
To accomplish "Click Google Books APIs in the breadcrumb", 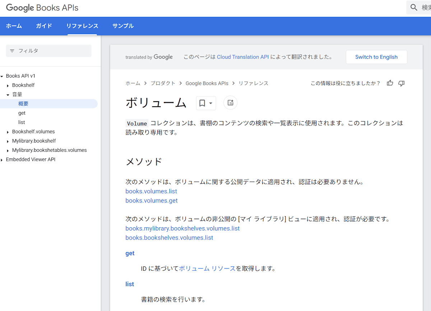I will (207, 83).
